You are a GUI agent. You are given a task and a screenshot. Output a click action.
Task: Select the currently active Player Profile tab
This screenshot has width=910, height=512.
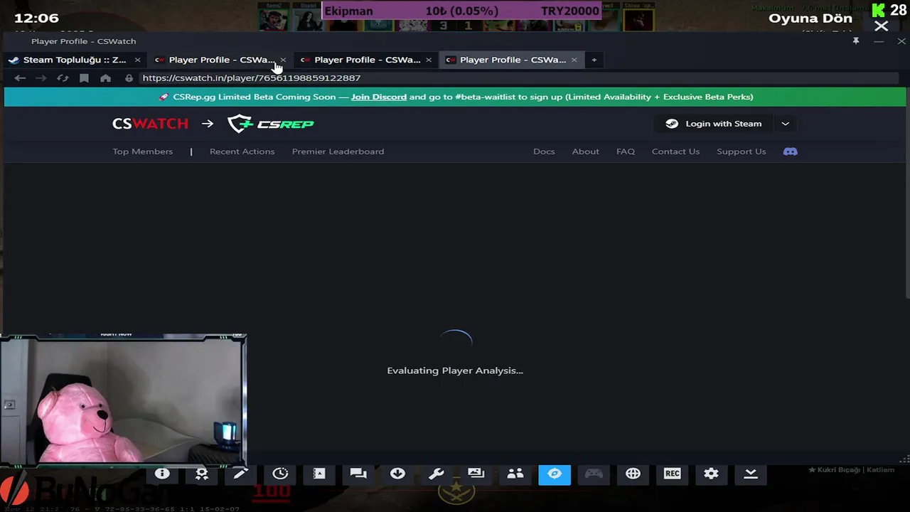(512, 60)
